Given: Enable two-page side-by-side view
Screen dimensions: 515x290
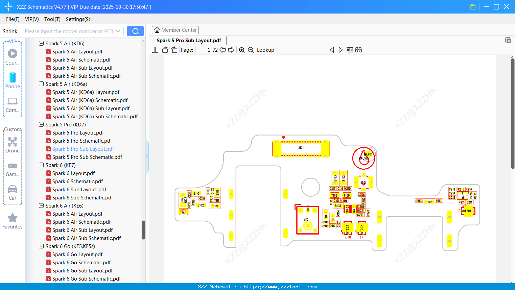Looking at the screenshot, I should tap(155, 50).
